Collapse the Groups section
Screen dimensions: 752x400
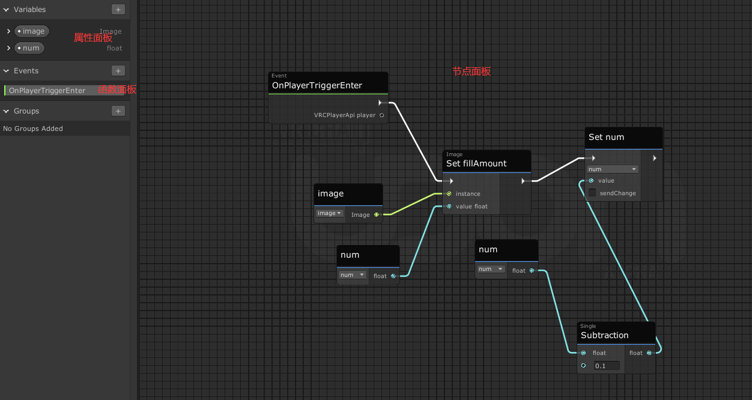(x=6, y=111)
